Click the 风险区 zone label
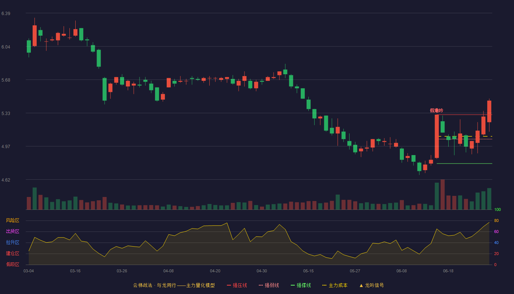The width and height of the screenshot is (514, 294). (12, 220)
